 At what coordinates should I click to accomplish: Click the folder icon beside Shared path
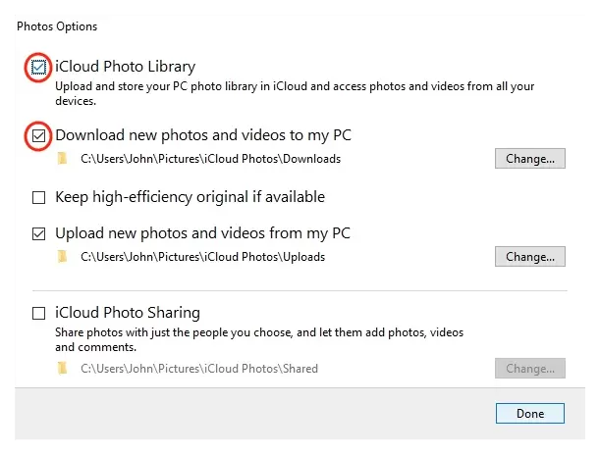click(x=64, y=369)
